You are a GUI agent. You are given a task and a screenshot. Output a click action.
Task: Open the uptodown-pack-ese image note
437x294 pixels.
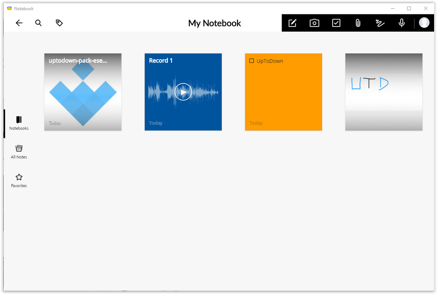click(83, 92)
